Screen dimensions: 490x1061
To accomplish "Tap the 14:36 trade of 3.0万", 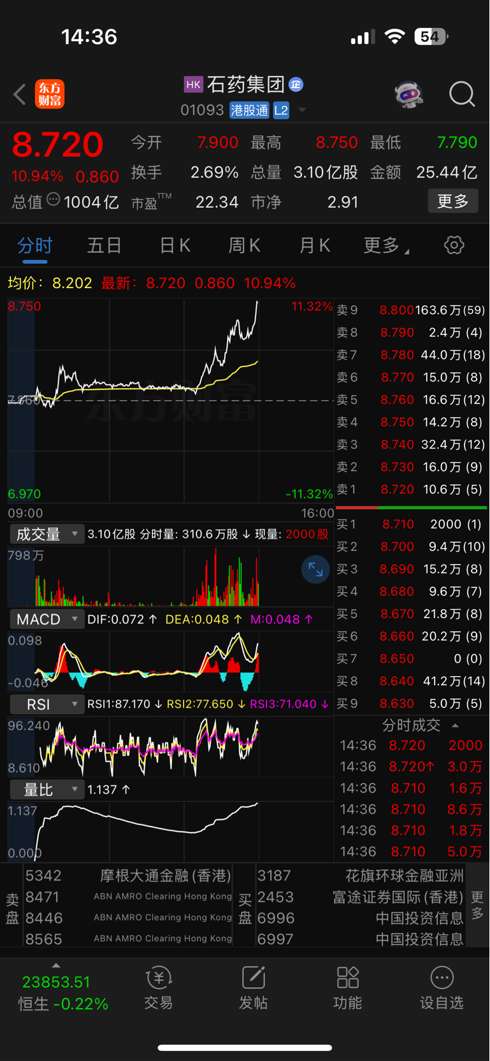I will click(411, 767).
